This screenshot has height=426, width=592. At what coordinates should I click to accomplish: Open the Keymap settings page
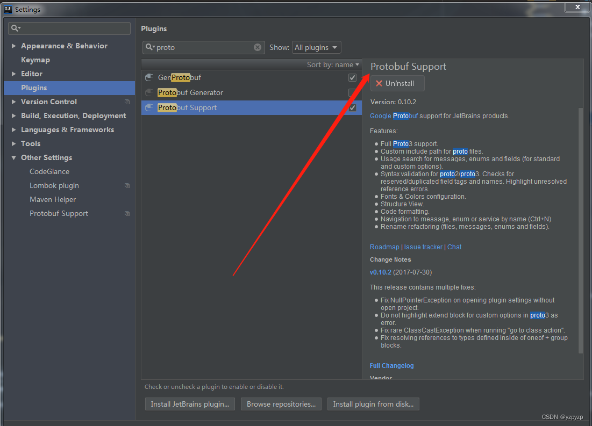[x=35, y=60]
